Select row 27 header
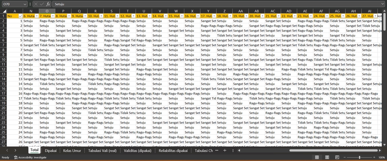387x161 pixels. [x=3, y=142]
